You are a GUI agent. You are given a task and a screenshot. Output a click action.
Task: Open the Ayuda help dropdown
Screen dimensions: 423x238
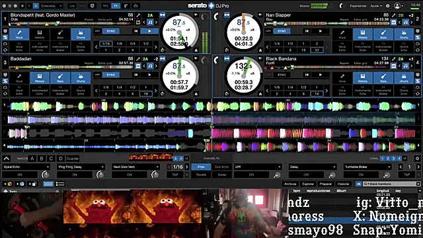pos(376,6)
